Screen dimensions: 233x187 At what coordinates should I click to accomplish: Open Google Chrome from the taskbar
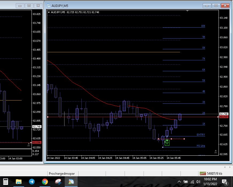(x=45, y=182)
